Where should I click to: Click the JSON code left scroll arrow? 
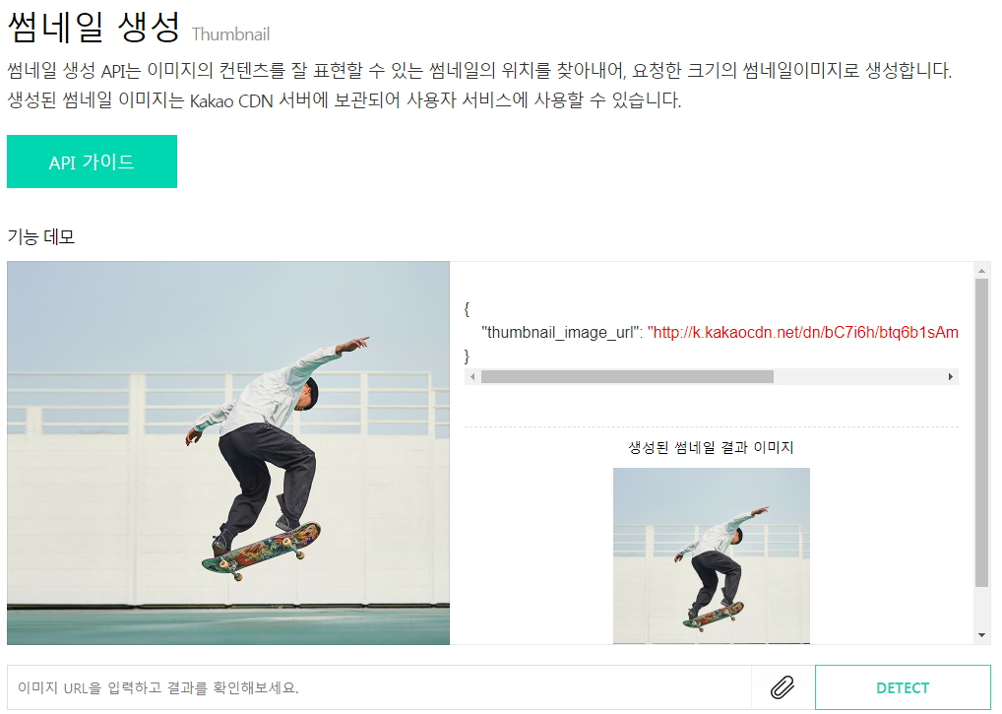[x=472, y=377]
